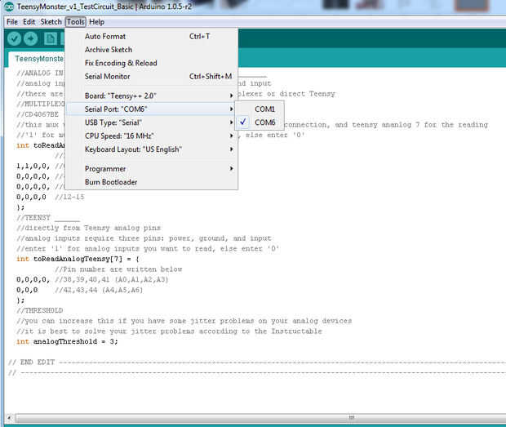Expand the Keyboard Layout "US English" submenu
This screenshot has width=506, height=427.
[151, 149]
